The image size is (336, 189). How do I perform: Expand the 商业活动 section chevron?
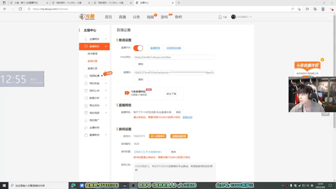106,105
